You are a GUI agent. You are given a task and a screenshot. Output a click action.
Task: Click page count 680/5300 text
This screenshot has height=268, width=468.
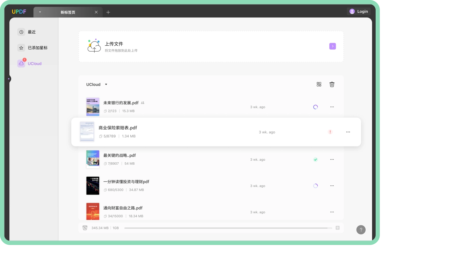point(116,190)
